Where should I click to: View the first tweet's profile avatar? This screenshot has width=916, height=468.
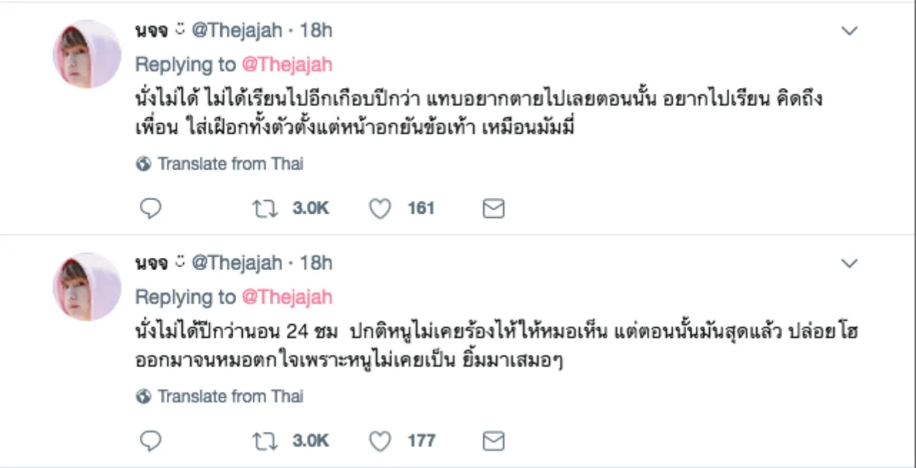pos(87,54)
